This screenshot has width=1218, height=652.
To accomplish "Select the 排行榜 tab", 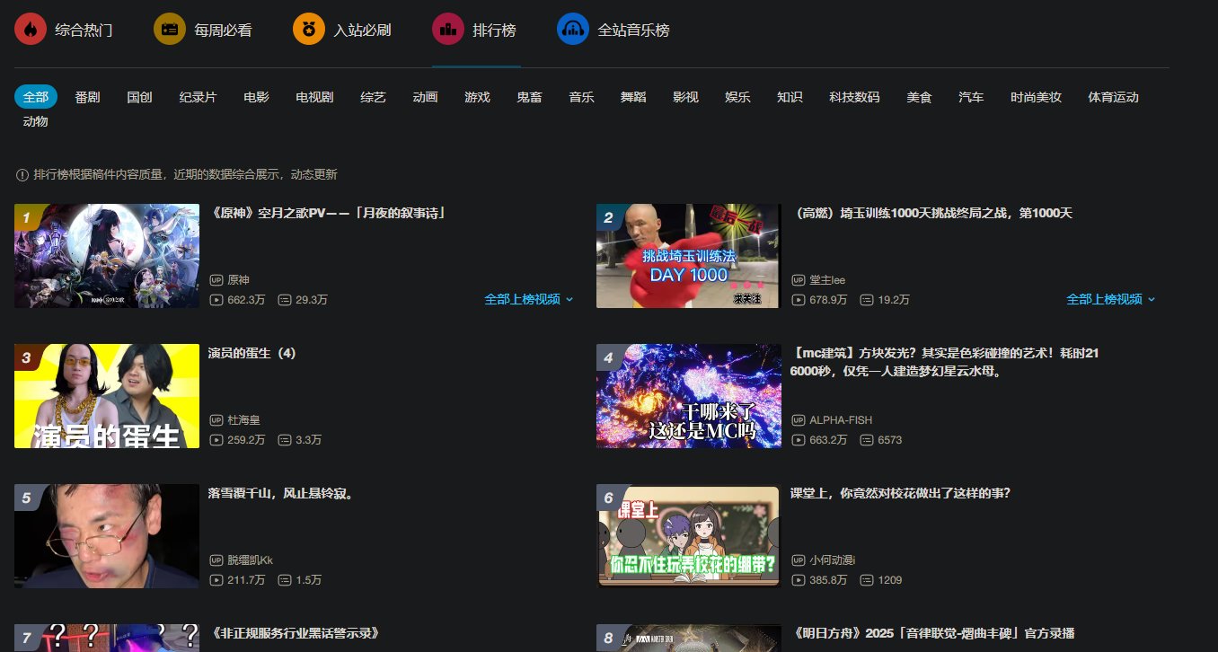I will 475,30.
